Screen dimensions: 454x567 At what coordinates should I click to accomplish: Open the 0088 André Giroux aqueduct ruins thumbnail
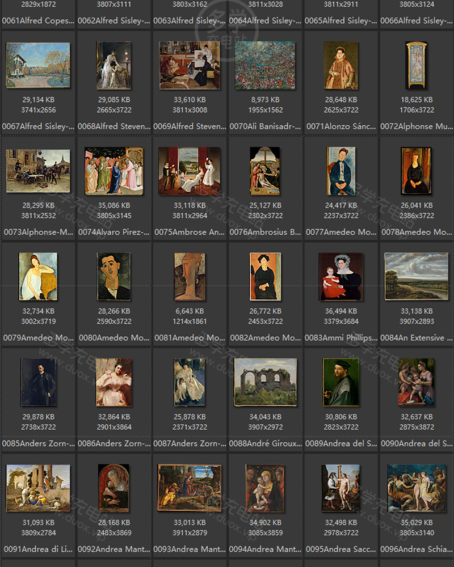pyautogui.click(x=265, y=383)
